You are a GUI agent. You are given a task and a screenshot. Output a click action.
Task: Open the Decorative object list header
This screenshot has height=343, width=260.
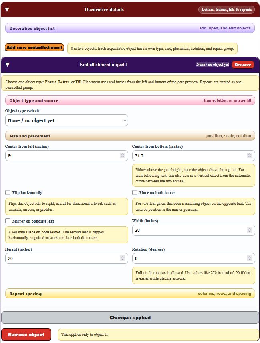(130, 28)
